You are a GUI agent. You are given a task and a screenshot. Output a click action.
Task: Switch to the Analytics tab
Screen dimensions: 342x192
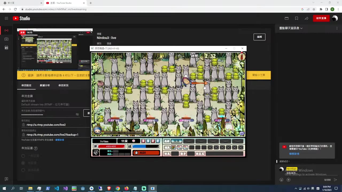click(45, 85)
